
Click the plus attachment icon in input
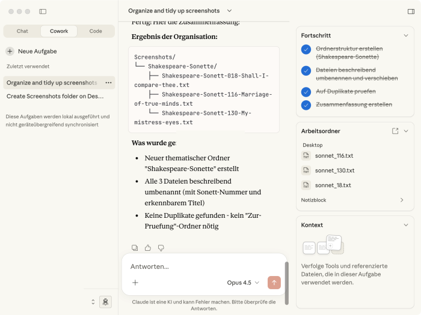click(x=135, y=283)
